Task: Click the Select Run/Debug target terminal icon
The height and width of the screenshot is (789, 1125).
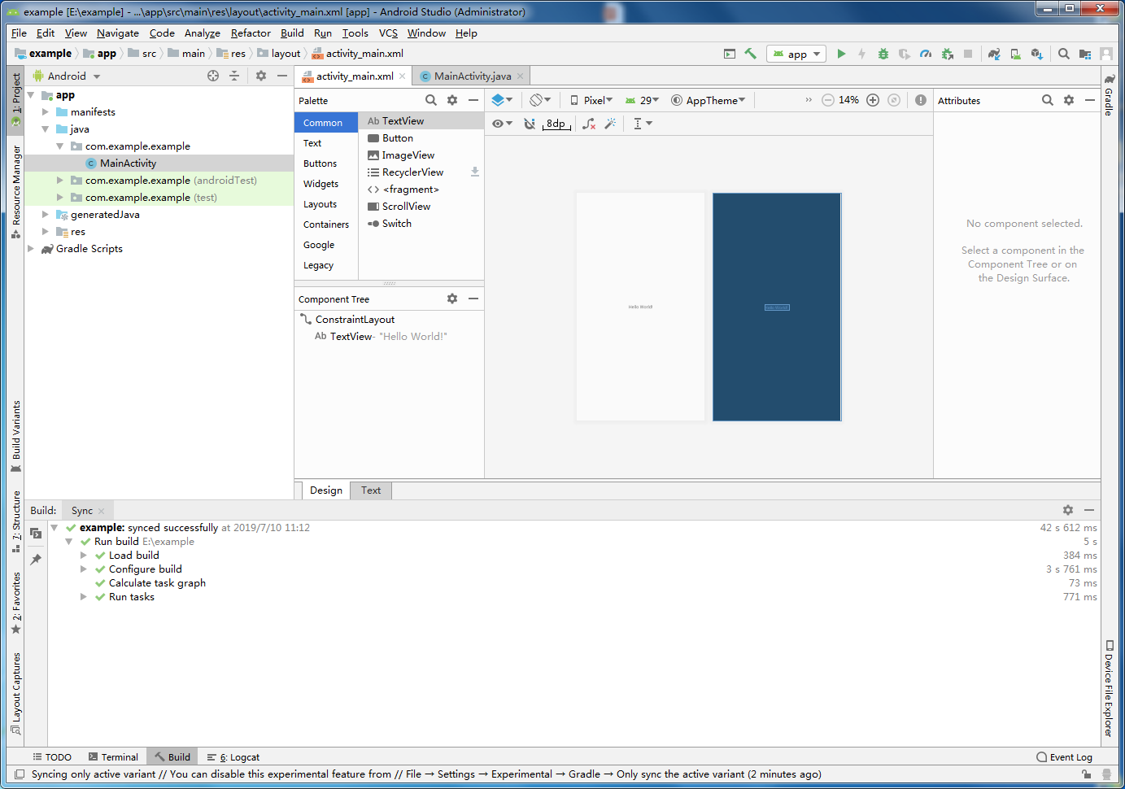Action: [x=730, y=54]
